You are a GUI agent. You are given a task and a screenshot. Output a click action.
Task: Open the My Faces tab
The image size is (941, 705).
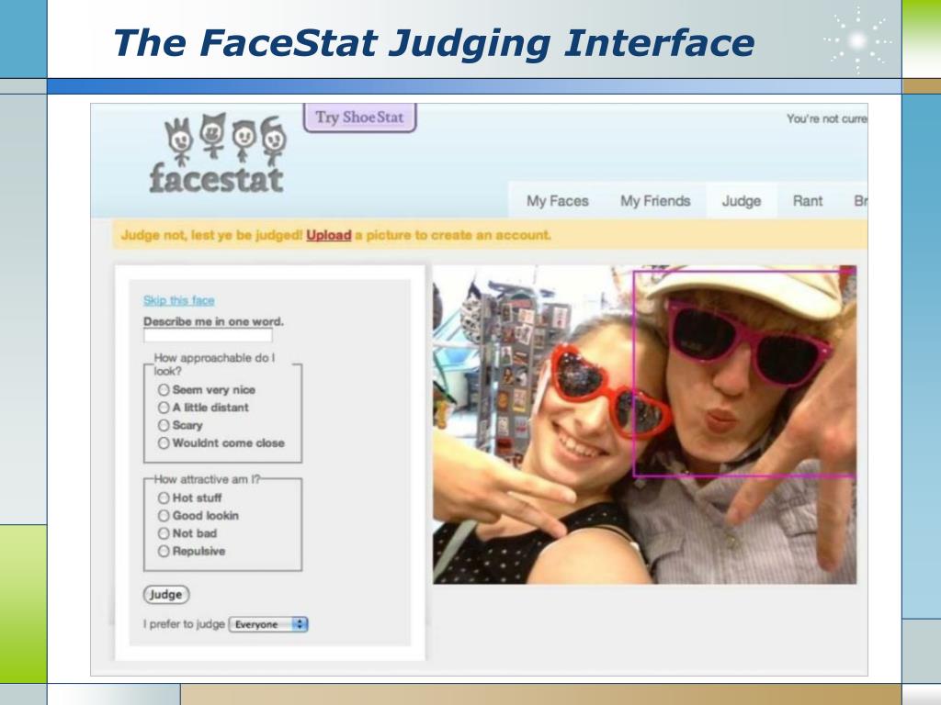[x=558, y=201]
